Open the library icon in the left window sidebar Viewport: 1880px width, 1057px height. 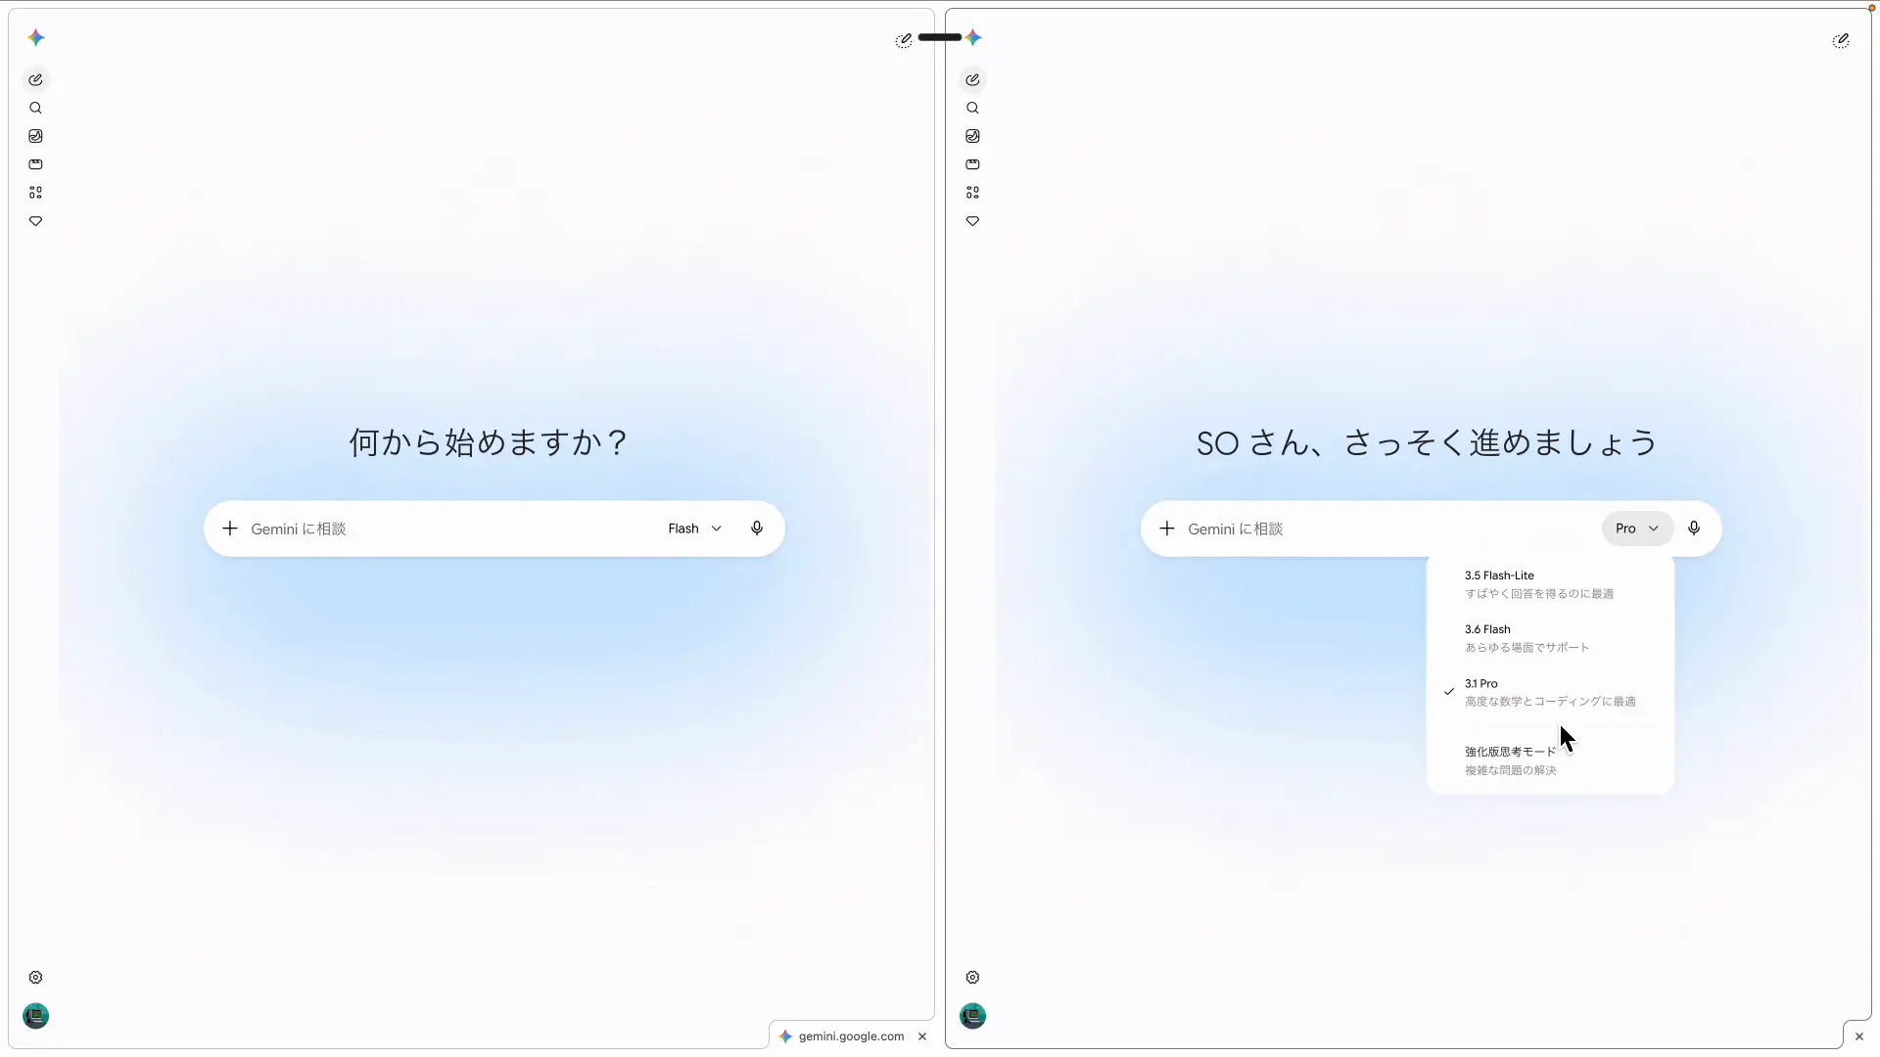[36, 164]
